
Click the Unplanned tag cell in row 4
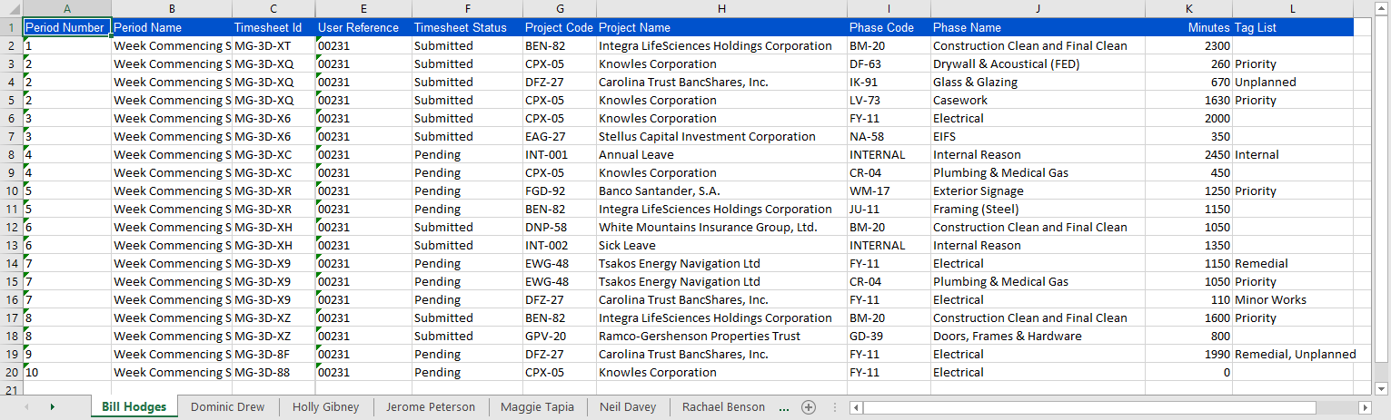click(1293, 82)
